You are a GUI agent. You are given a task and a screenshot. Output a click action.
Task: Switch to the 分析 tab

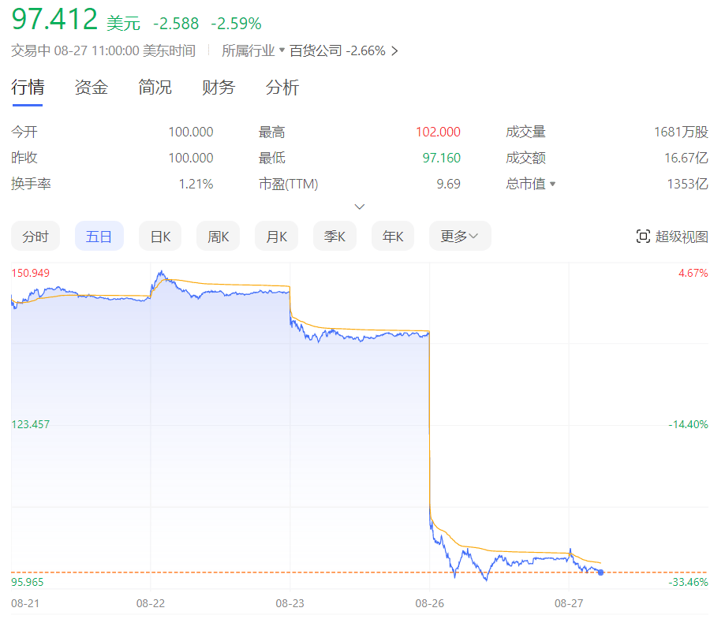pyautogui.click(x=282, y=88)
